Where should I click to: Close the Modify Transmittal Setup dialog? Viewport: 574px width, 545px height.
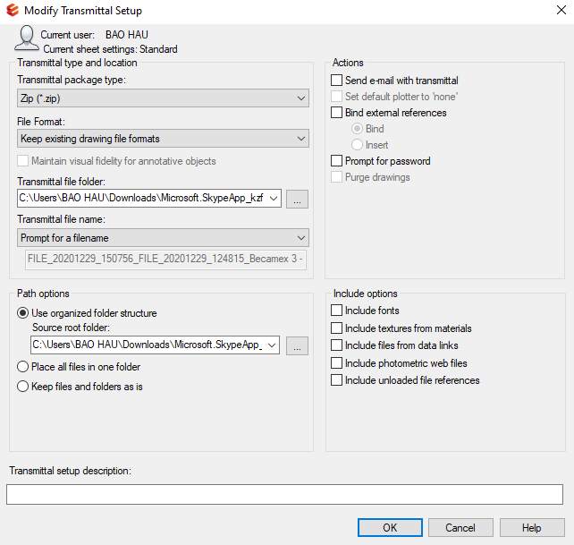pos(559,11)
